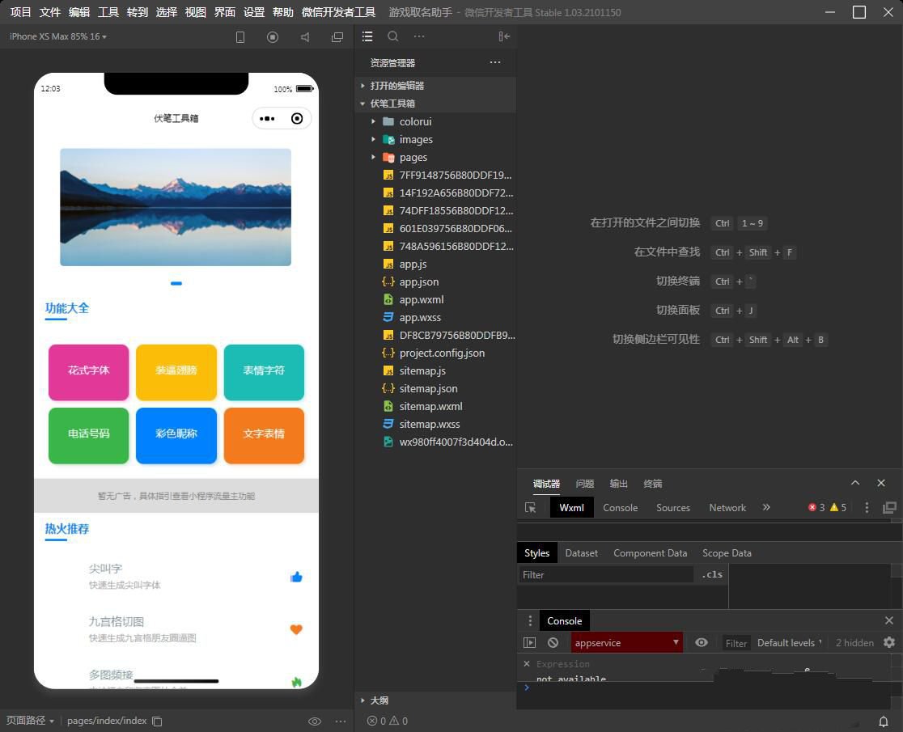This screenshot has width=903, height=732.
Task: Tap the heart icon for 九宫格切图
Action: [296, 629]
